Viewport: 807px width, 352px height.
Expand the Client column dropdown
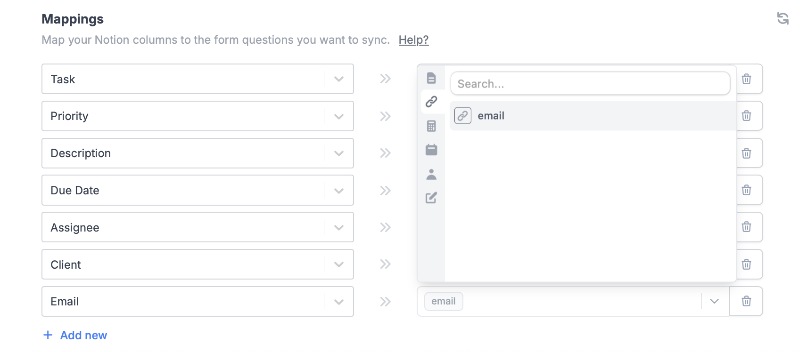pyautogui.click(x=338, y=264)
